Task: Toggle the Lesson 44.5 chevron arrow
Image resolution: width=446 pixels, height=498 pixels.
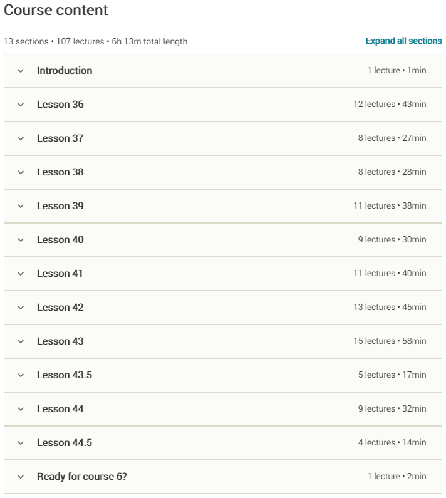Action: [x=21, y=443]
